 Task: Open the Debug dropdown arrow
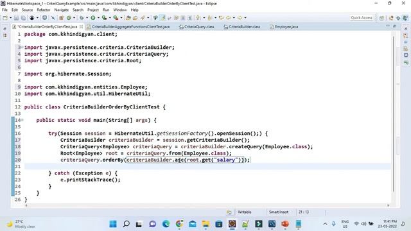[87, 18]
